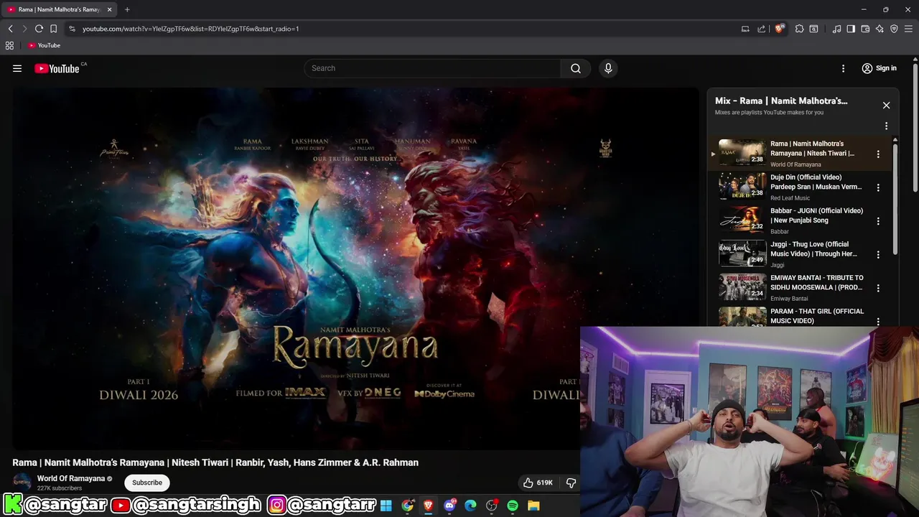Open the Windows Start menu
The width and height of the screenshot is (919, 517).
386,506
